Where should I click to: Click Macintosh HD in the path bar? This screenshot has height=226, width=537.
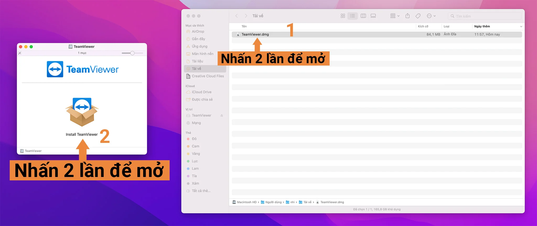point(244,202)
